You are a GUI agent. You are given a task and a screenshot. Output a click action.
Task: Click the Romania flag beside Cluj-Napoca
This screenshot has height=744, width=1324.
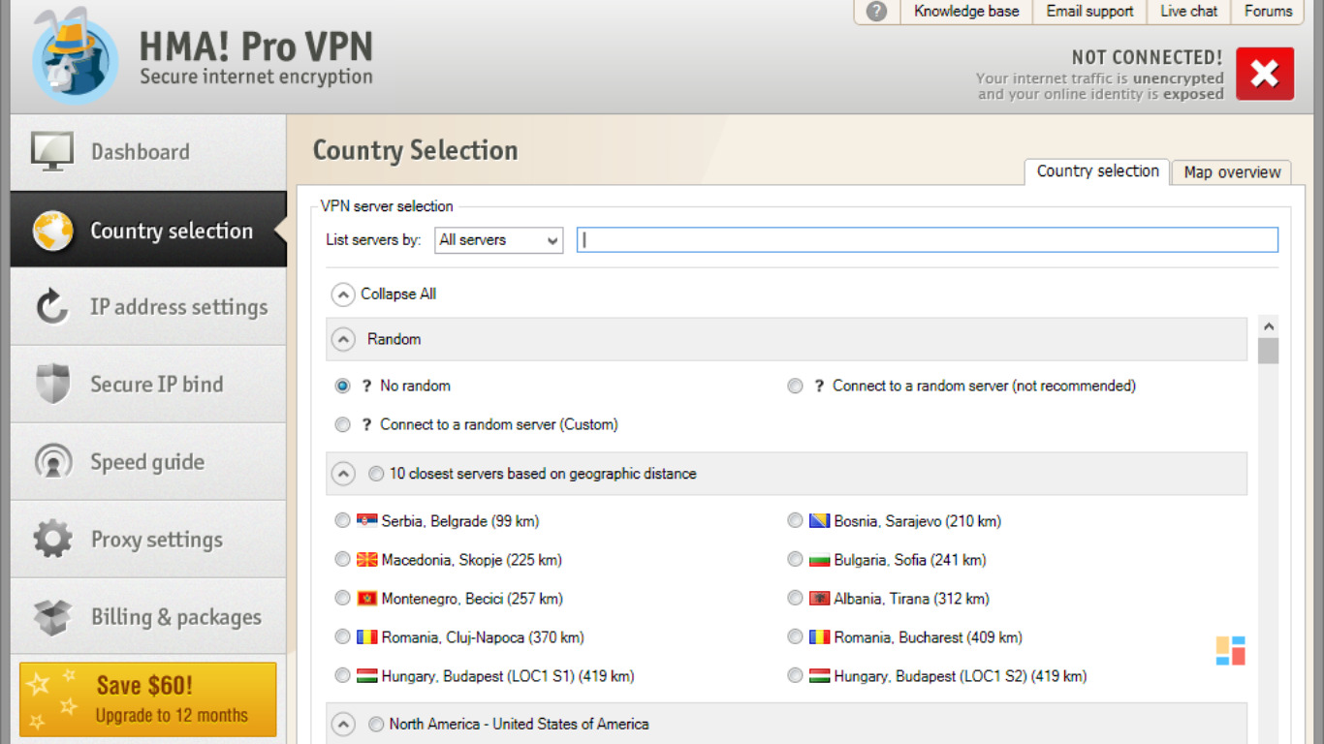pyautogui.click(x=366, y=637)
